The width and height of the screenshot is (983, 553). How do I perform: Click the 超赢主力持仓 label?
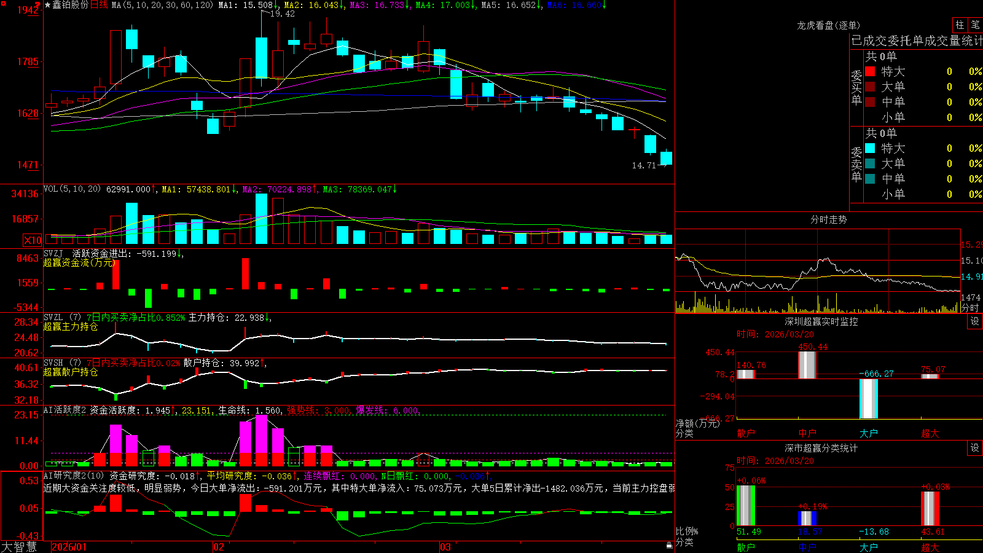(x=71, y=326)
